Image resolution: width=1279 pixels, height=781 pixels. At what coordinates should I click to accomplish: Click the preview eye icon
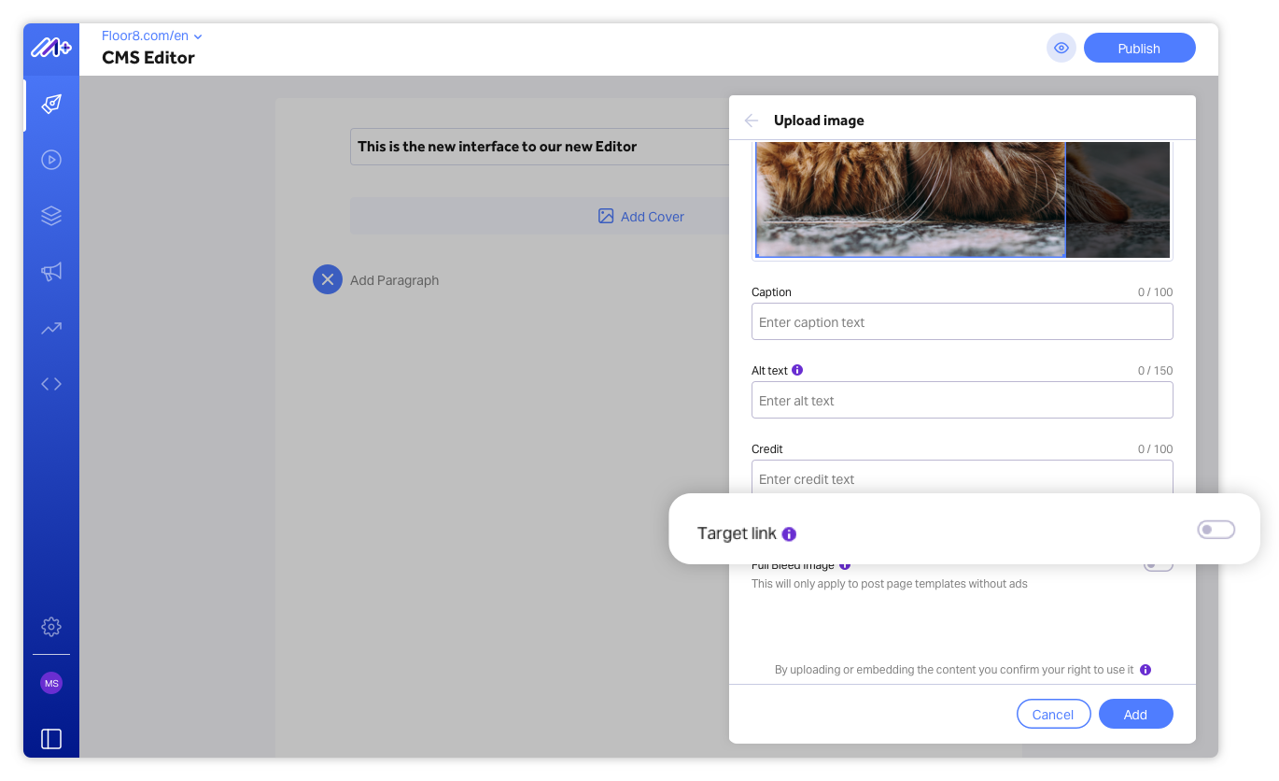1061,48
